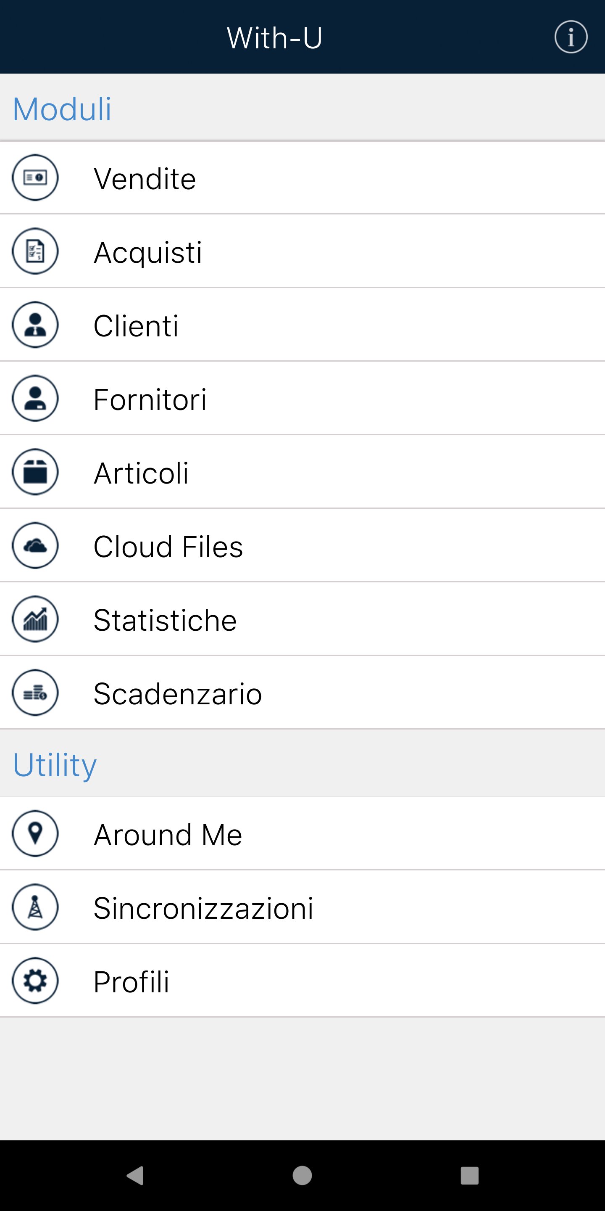Open Statistiche from the list

pos(165,620)
